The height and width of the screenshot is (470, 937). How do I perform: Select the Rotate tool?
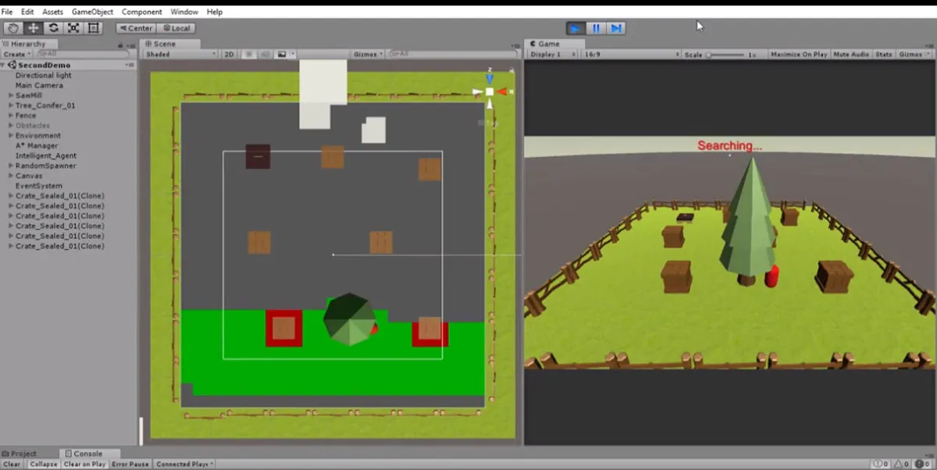coord(53,28)
